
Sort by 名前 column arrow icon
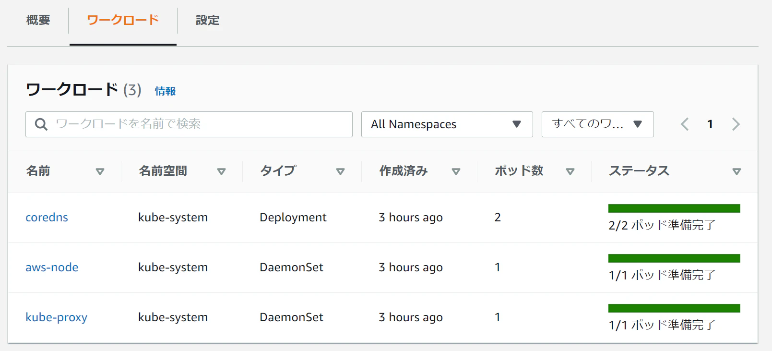tap(100, 171)
